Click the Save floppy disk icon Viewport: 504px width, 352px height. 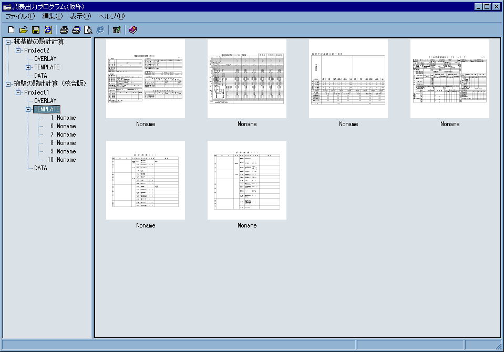[36, 30]
